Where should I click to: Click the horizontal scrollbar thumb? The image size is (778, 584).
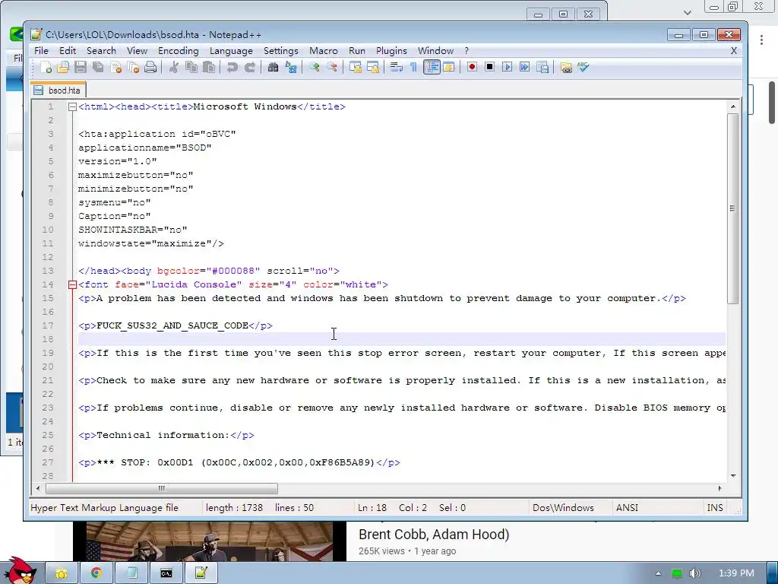coord(162,489)
